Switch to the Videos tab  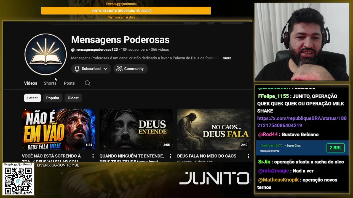tap(31, 83)
